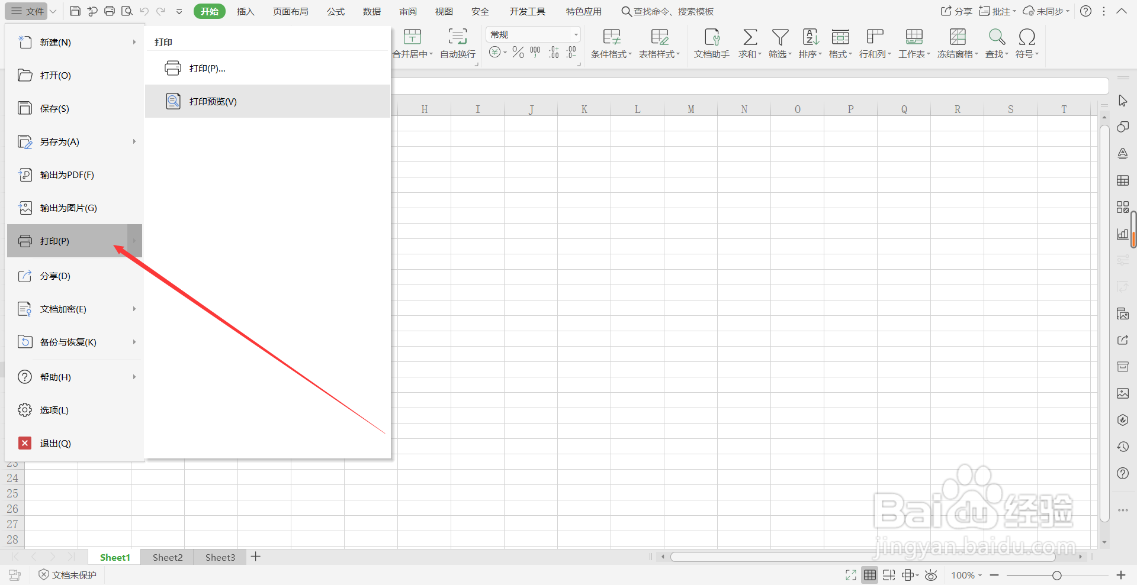Choose 输出为PDF(F) from the file menu

75,174
